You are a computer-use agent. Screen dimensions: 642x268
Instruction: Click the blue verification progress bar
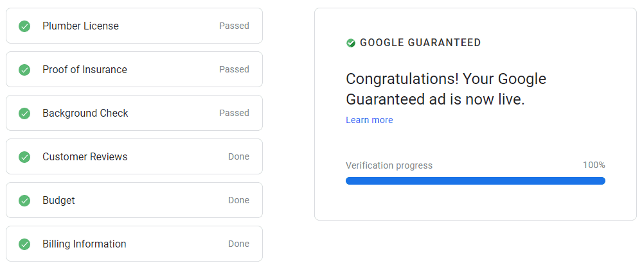pos(475,181)
